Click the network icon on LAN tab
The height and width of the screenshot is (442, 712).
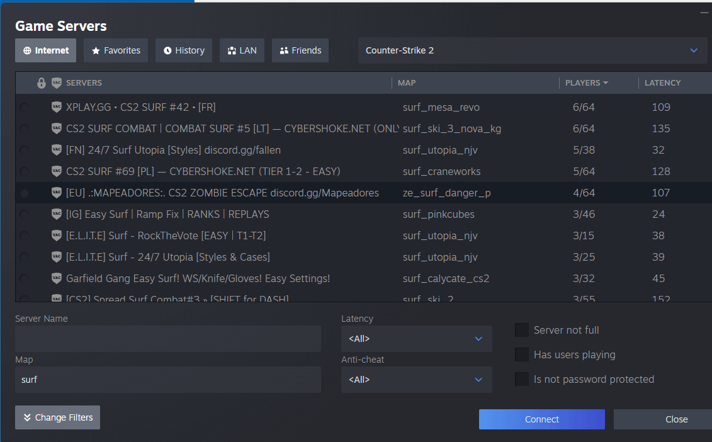click(232, 50)
